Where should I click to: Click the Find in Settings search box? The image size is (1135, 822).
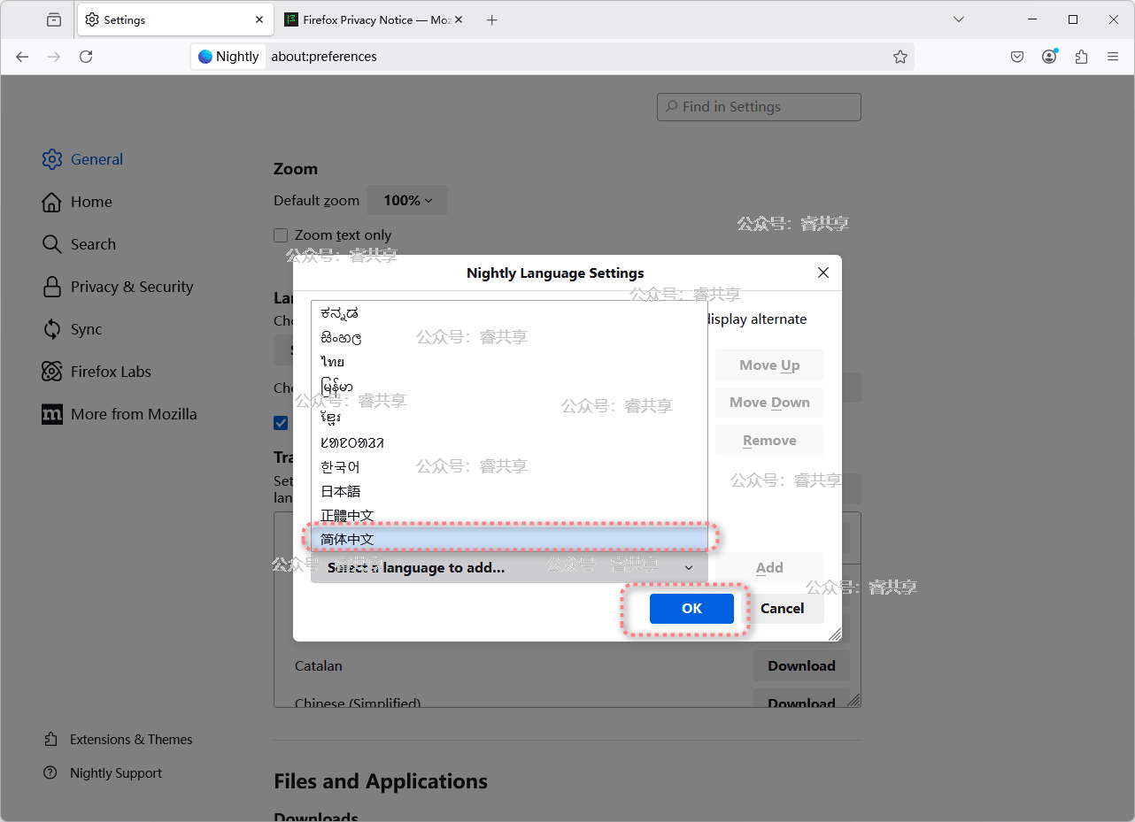pyautogui.click(x=759, y=107)
